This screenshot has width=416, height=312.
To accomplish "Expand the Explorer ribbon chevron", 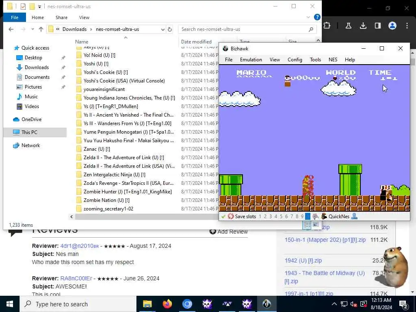I will click(x=308, y=17).
